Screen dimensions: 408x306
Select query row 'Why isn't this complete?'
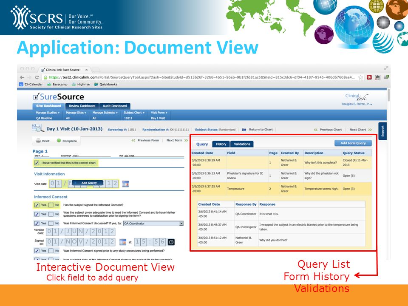coord(281,163)
